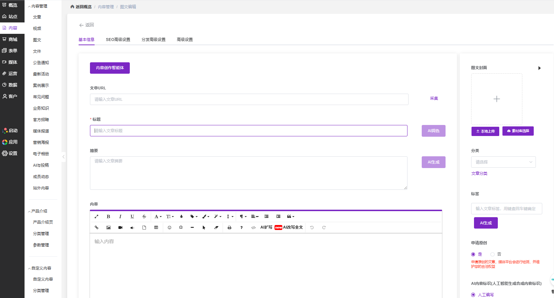Collapse the 自定义内容 sidebar group

pyautogui.click(x=39, y=268)
